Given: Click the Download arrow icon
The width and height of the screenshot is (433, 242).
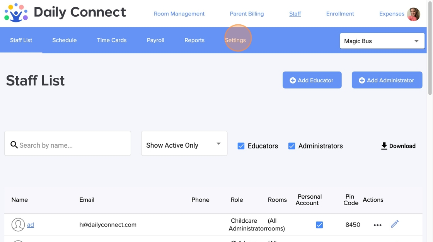Looking at the screenshot, I should [x=384, y=146].
